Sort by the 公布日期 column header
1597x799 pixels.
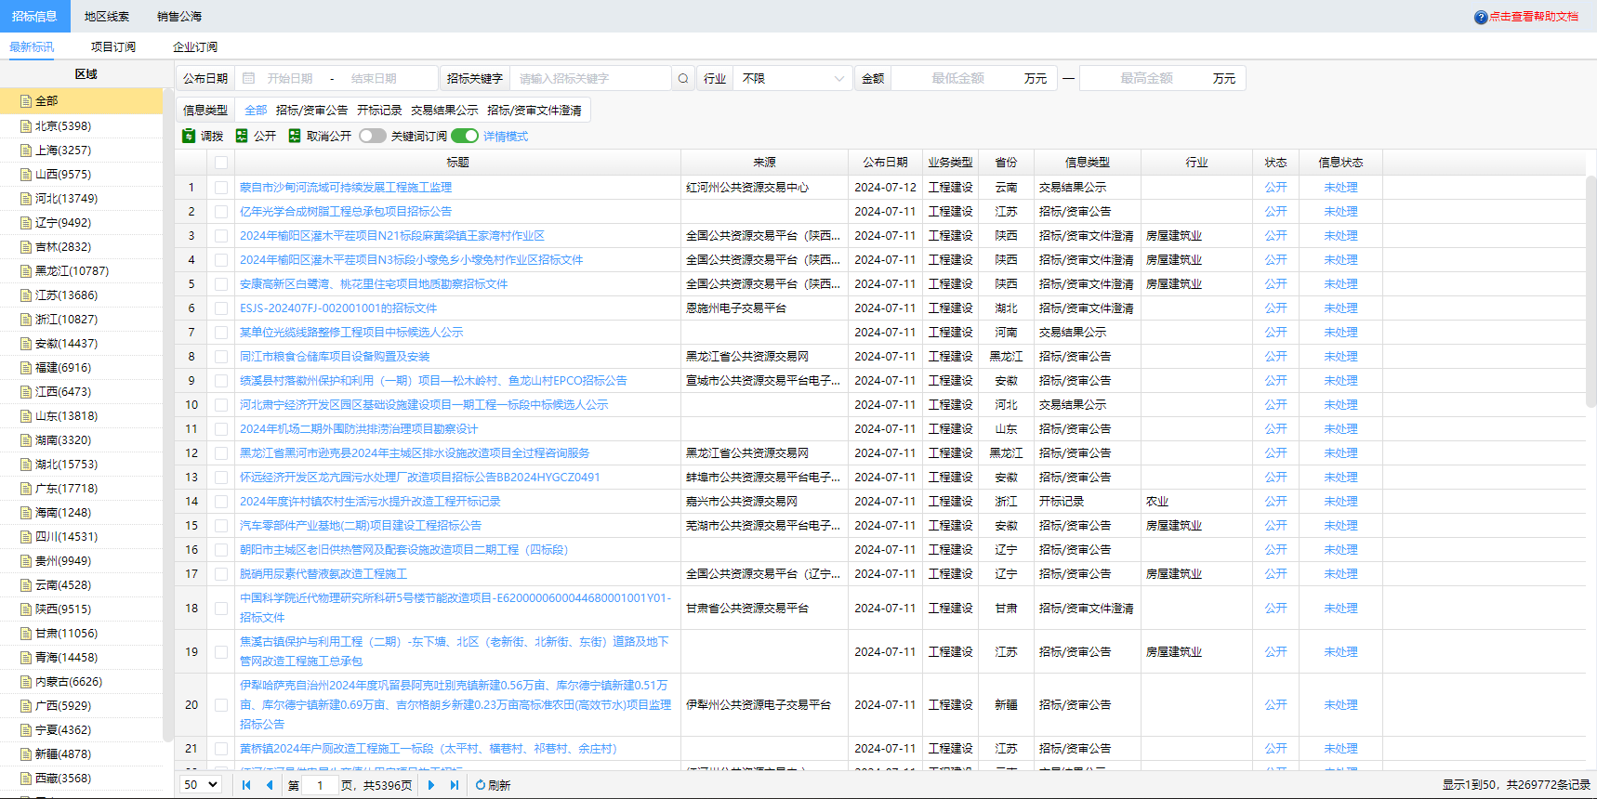(x=885, y=162)
